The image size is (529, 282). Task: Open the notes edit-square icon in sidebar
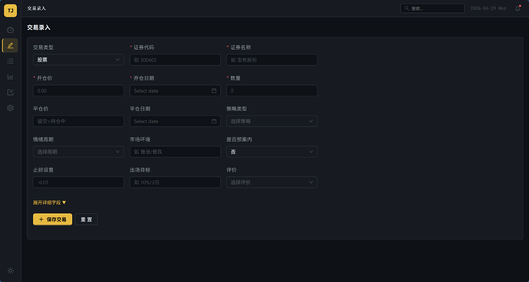click(x=10, y=93)
